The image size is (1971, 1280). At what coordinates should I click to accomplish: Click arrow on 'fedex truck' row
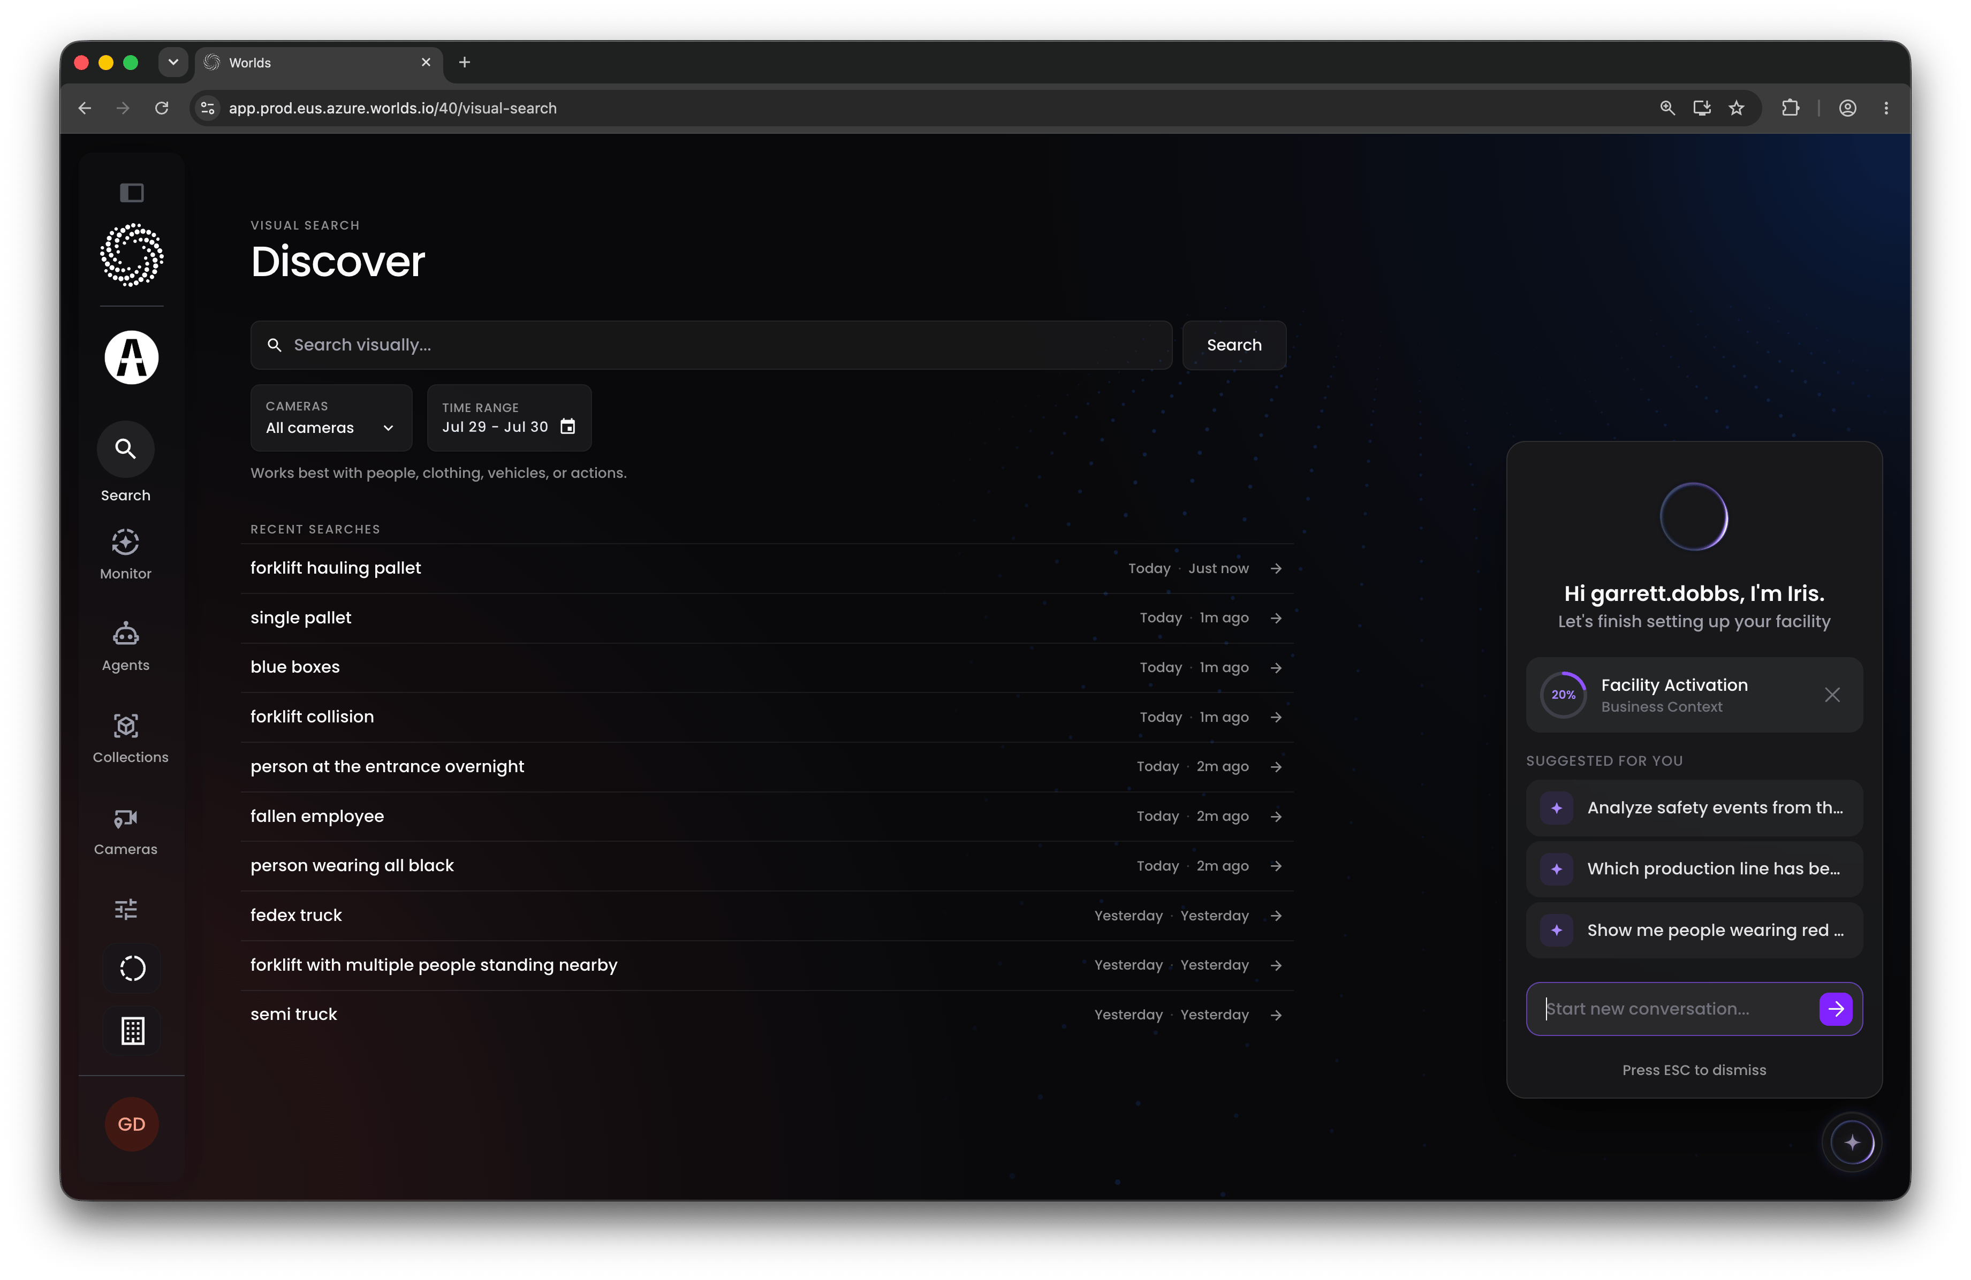[x=1276, y=916]
